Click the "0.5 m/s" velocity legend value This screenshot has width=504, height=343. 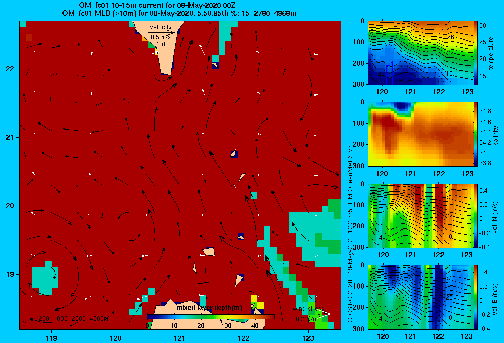point(161,37)
